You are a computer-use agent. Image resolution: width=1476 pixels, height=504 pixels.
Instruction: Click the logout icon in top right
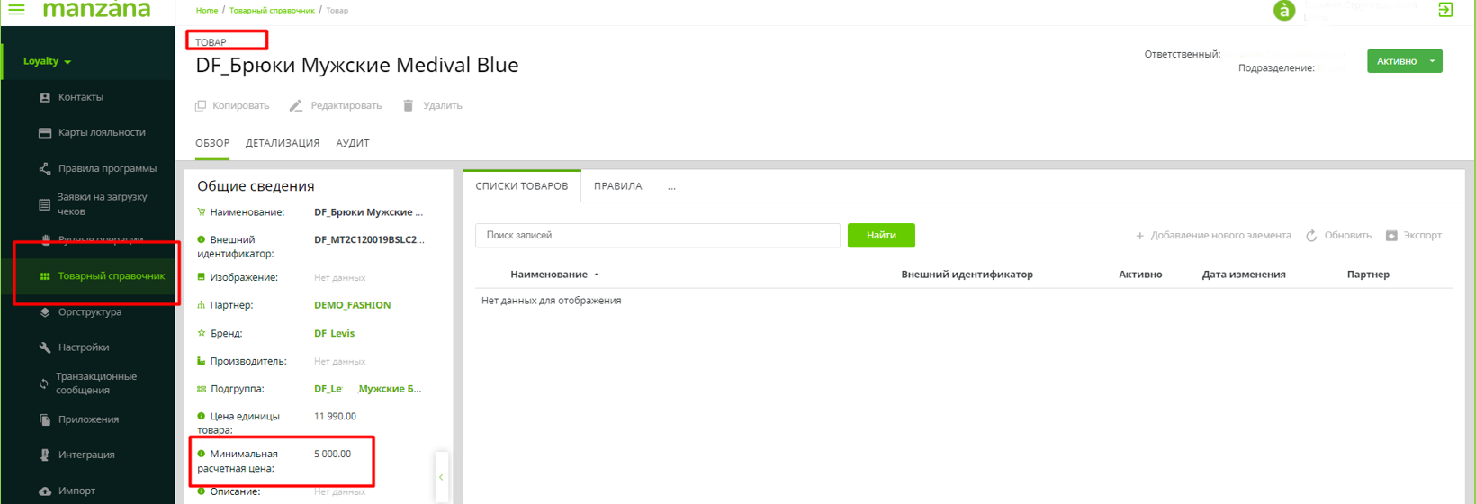click(x=1445, y=10)
